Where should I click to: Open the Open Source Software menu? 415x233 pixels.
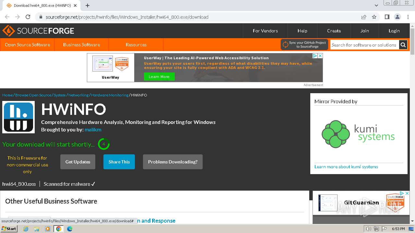coord(27,45)
